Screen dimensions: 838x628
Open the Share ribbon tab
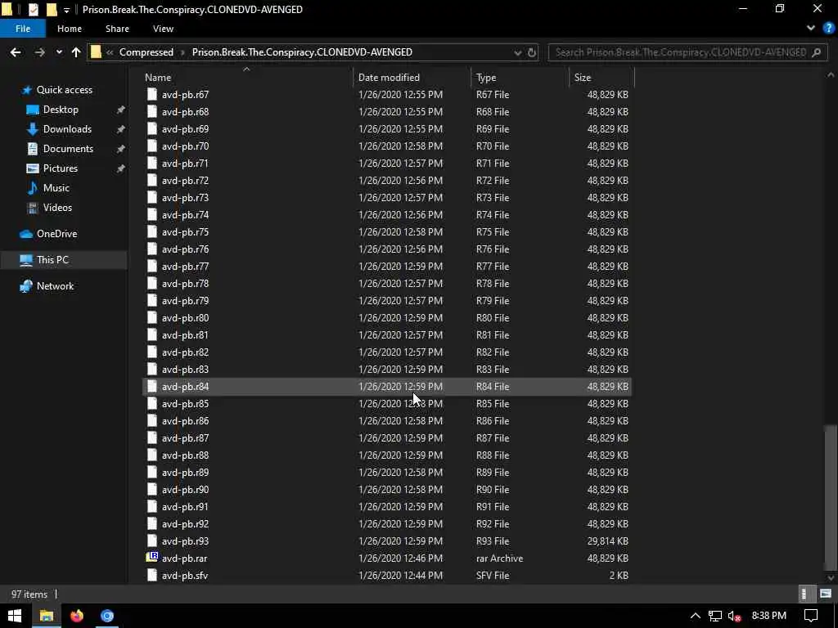point(117,29)
